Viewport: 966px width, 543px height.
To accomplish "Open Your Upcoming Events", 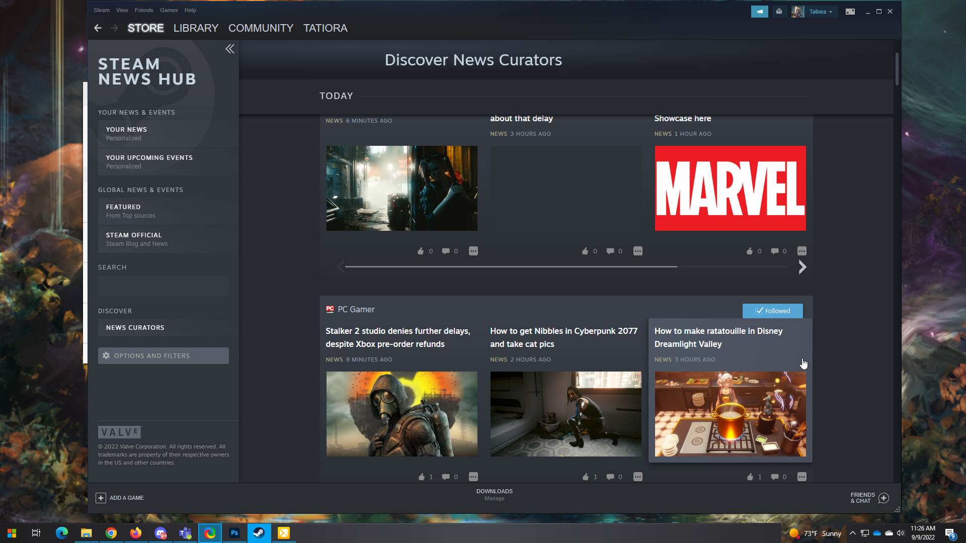I will (x=168, y=161).
